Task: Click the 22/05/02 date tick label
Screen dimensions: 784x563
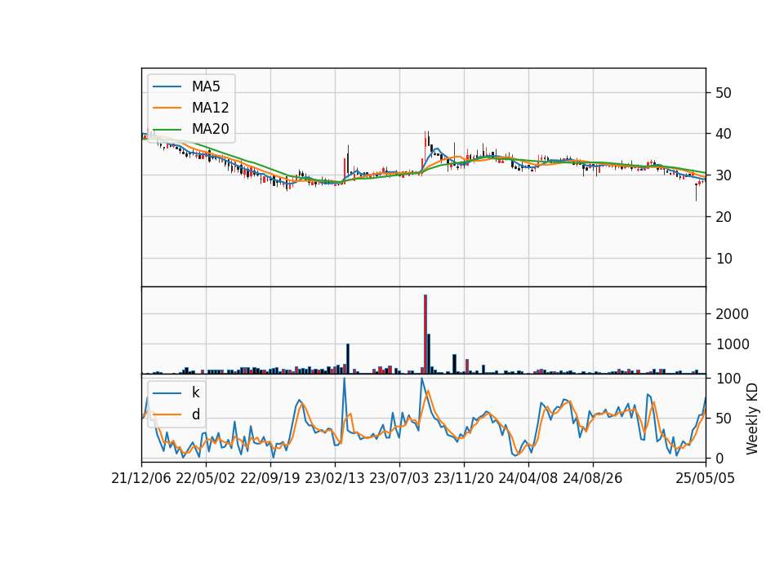Action: point(206,478)
